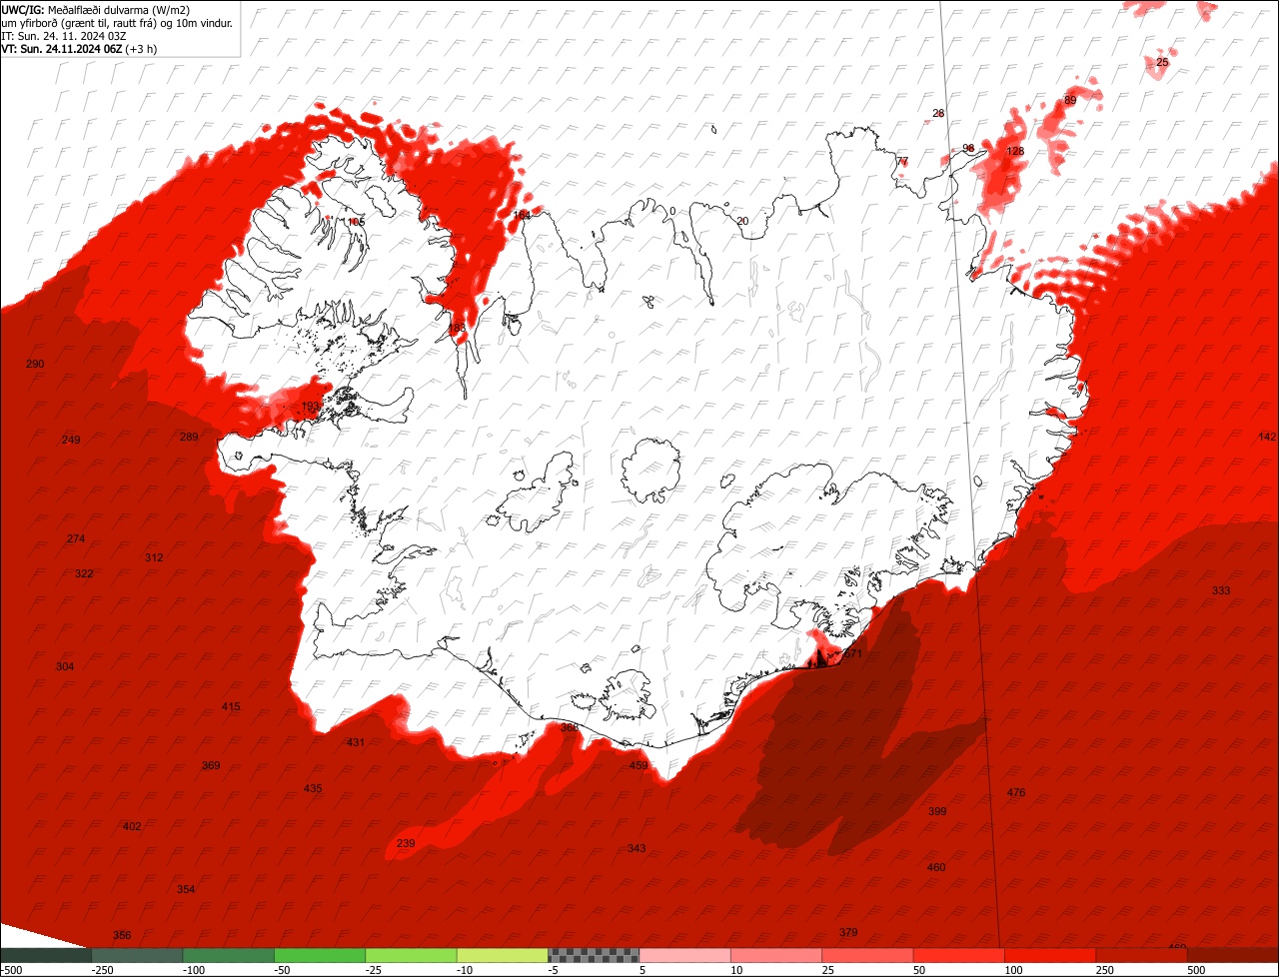1279x977 pixels.
Task: Click the red swatch between 100 and 250
Action: coord(1050,954)
